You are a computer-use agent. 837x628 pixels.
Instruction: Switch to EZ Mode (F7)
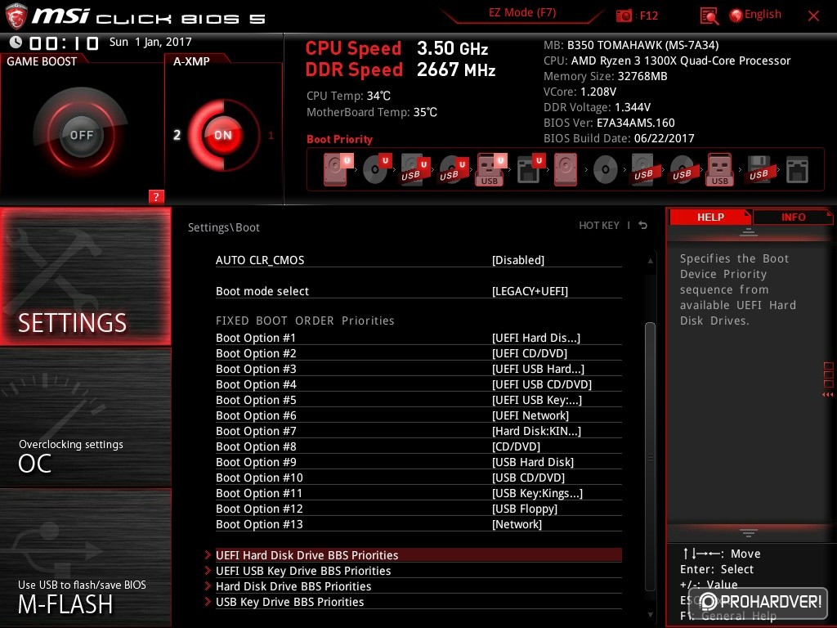522,13
